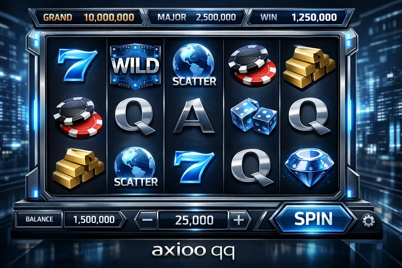Click the blue dice symbol

tap(253, 116)
